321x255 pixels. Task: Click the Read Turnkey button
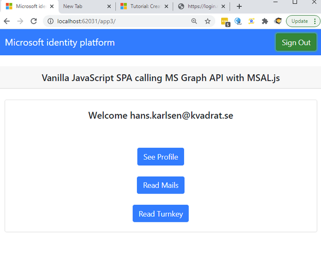pyautogui.click(x=160, y=214)
